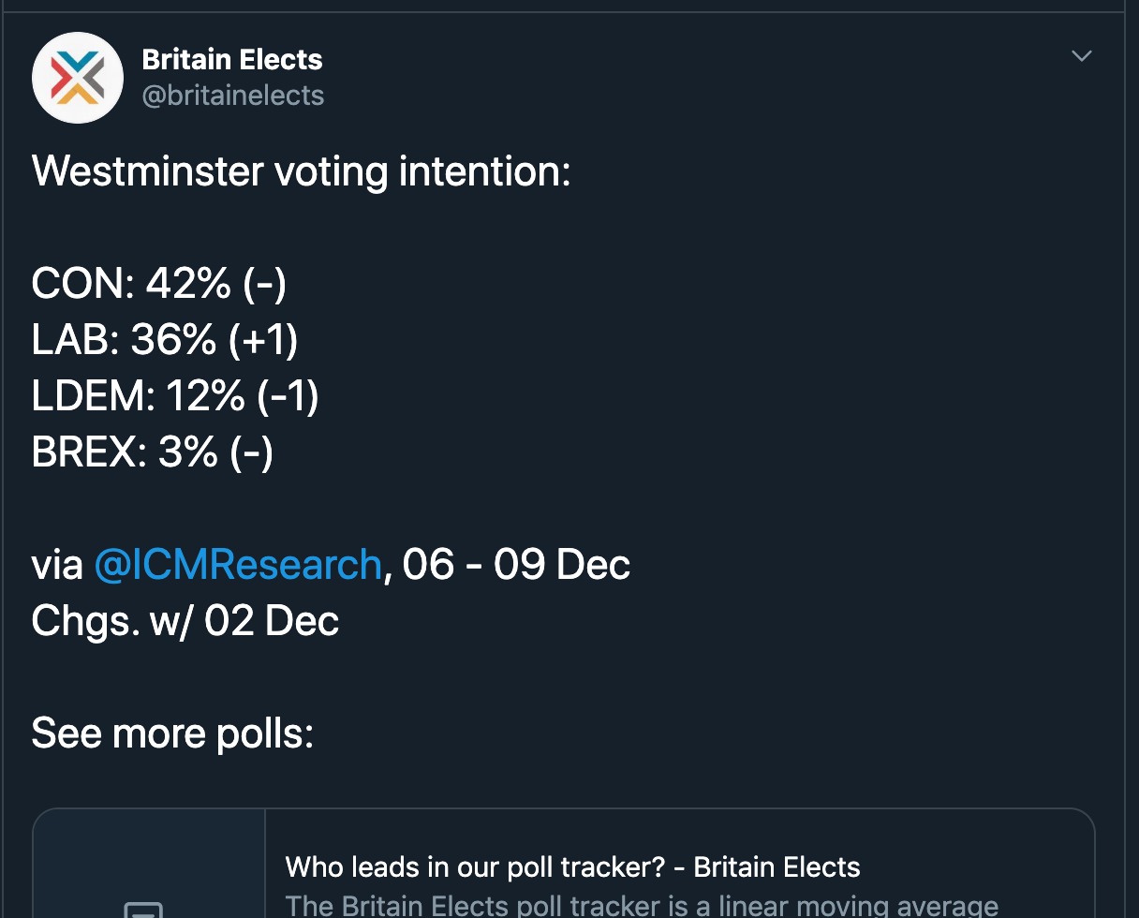Open the Britain Elects display name

point(232,60)
